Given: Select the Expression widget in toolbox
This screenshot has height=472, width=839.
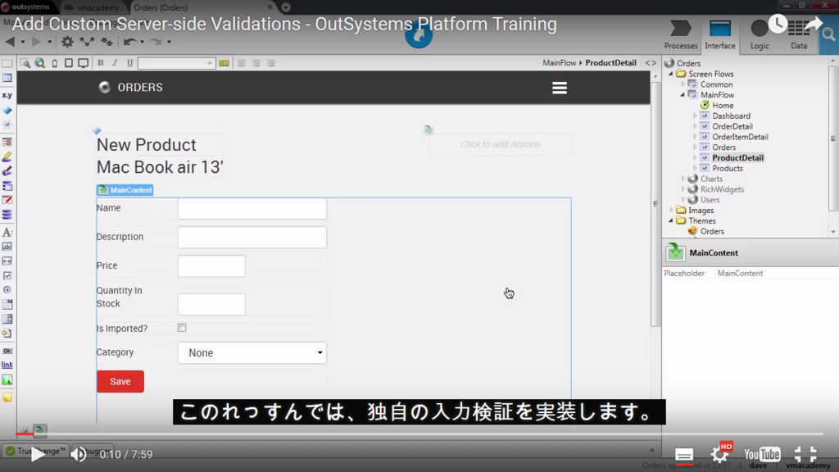Looking at the screenshot, I should click(7, 95).
